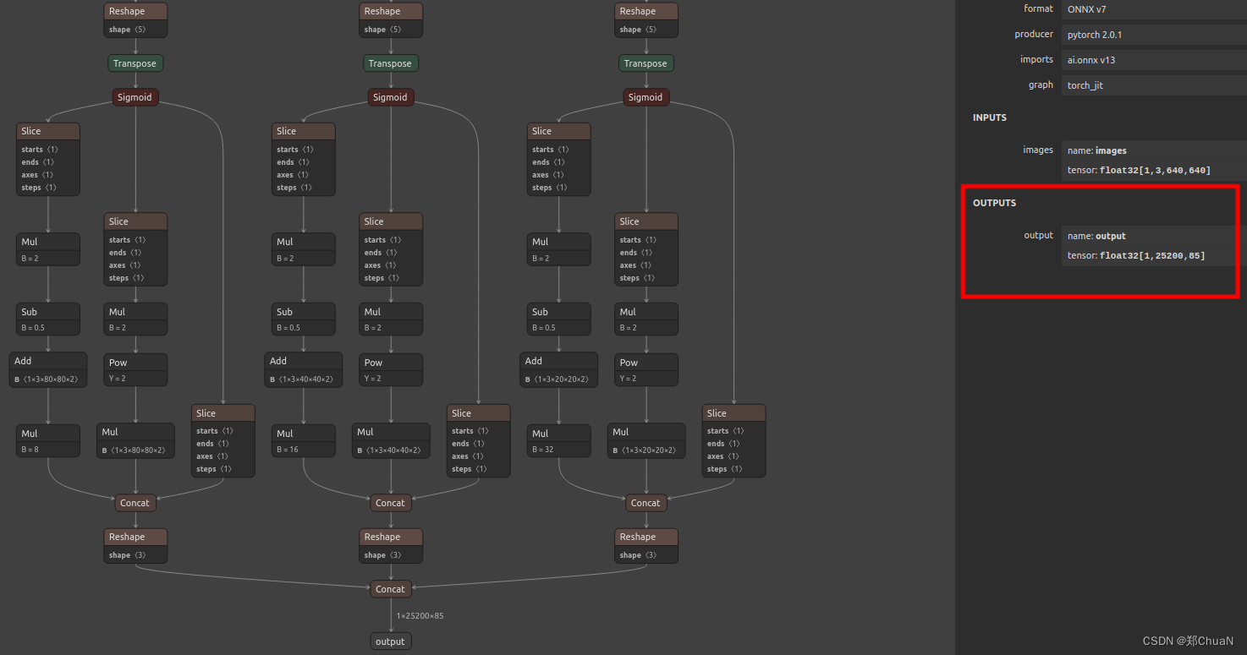Viewport: 1247px width, 655px height.
Task: Open the Mul node with B 1×3×40×40×2
Action: click(392, 440)
